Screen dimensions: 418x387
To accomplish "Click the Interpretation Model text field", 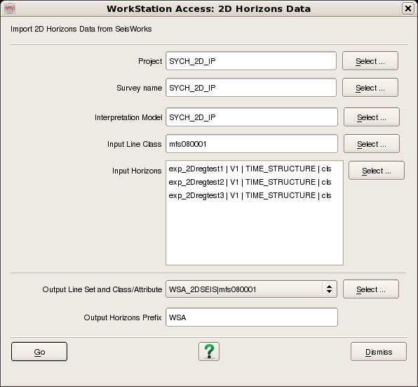I will (x=252, y=117).
